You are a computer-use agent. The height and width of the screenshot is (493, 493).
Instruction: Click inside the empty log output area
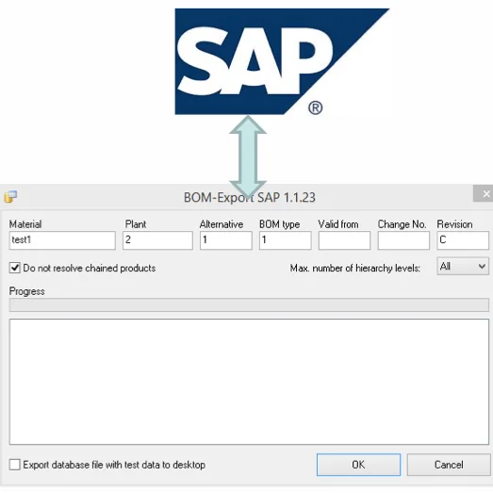[x=249, y=382]
